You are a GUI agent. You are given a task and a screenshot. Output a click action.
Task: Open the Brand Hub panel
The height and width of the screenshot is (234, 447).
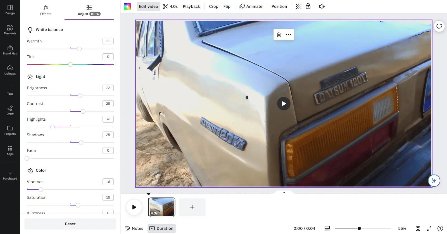point(10,50)
